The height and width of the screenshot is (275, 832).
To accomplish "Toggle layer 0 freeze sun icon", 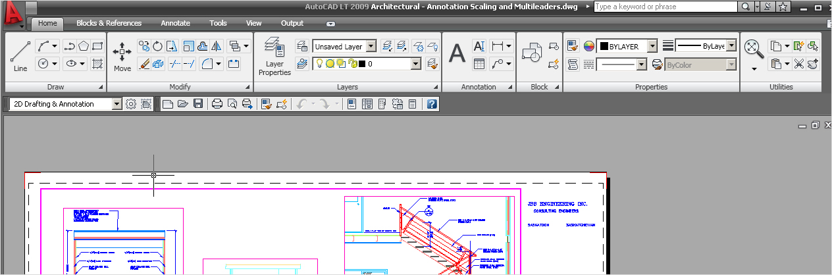I will 330,64.
